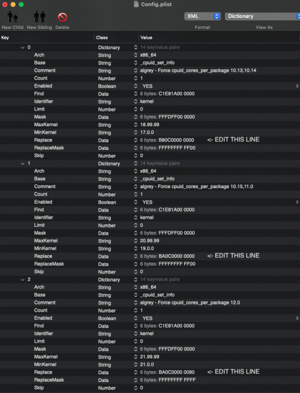The width and height of the screenshot is (300, 393).
Task: Select the comment mentioning 10.15,11.0
Action: point(196,187)
